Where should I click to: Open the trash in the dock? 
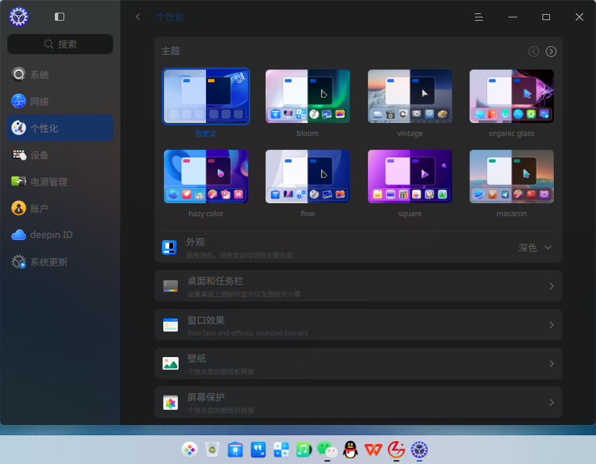212,450
